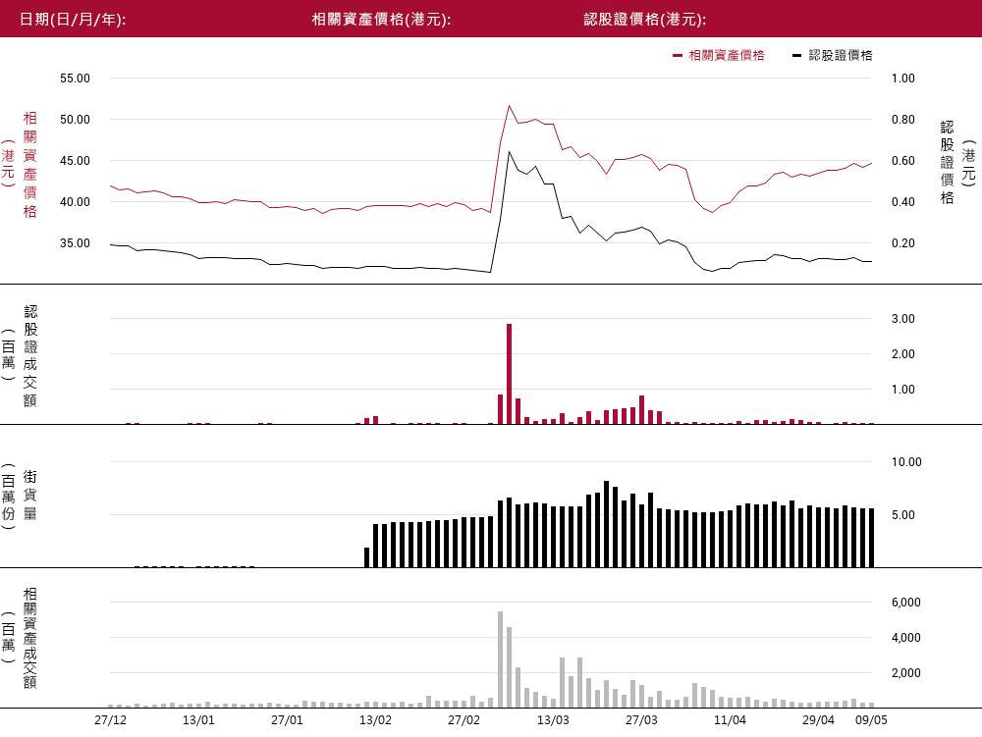Click the 0.20 right axis value

(903, 243)
